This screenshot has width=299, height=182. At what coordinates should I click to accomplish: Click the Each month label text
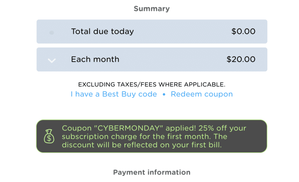(x=95, y=60)
